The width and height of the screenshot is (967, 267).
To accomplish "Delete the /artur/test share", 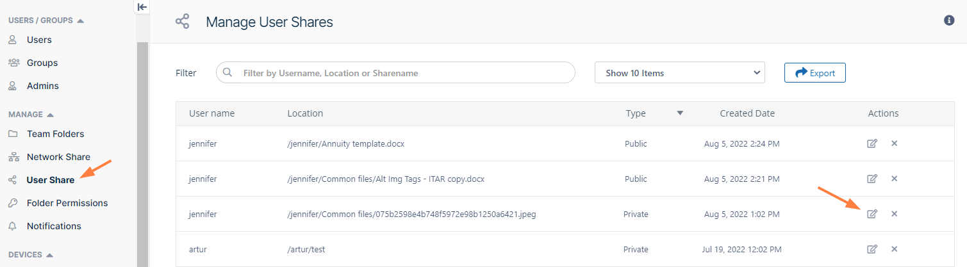I will click(894, 249).
